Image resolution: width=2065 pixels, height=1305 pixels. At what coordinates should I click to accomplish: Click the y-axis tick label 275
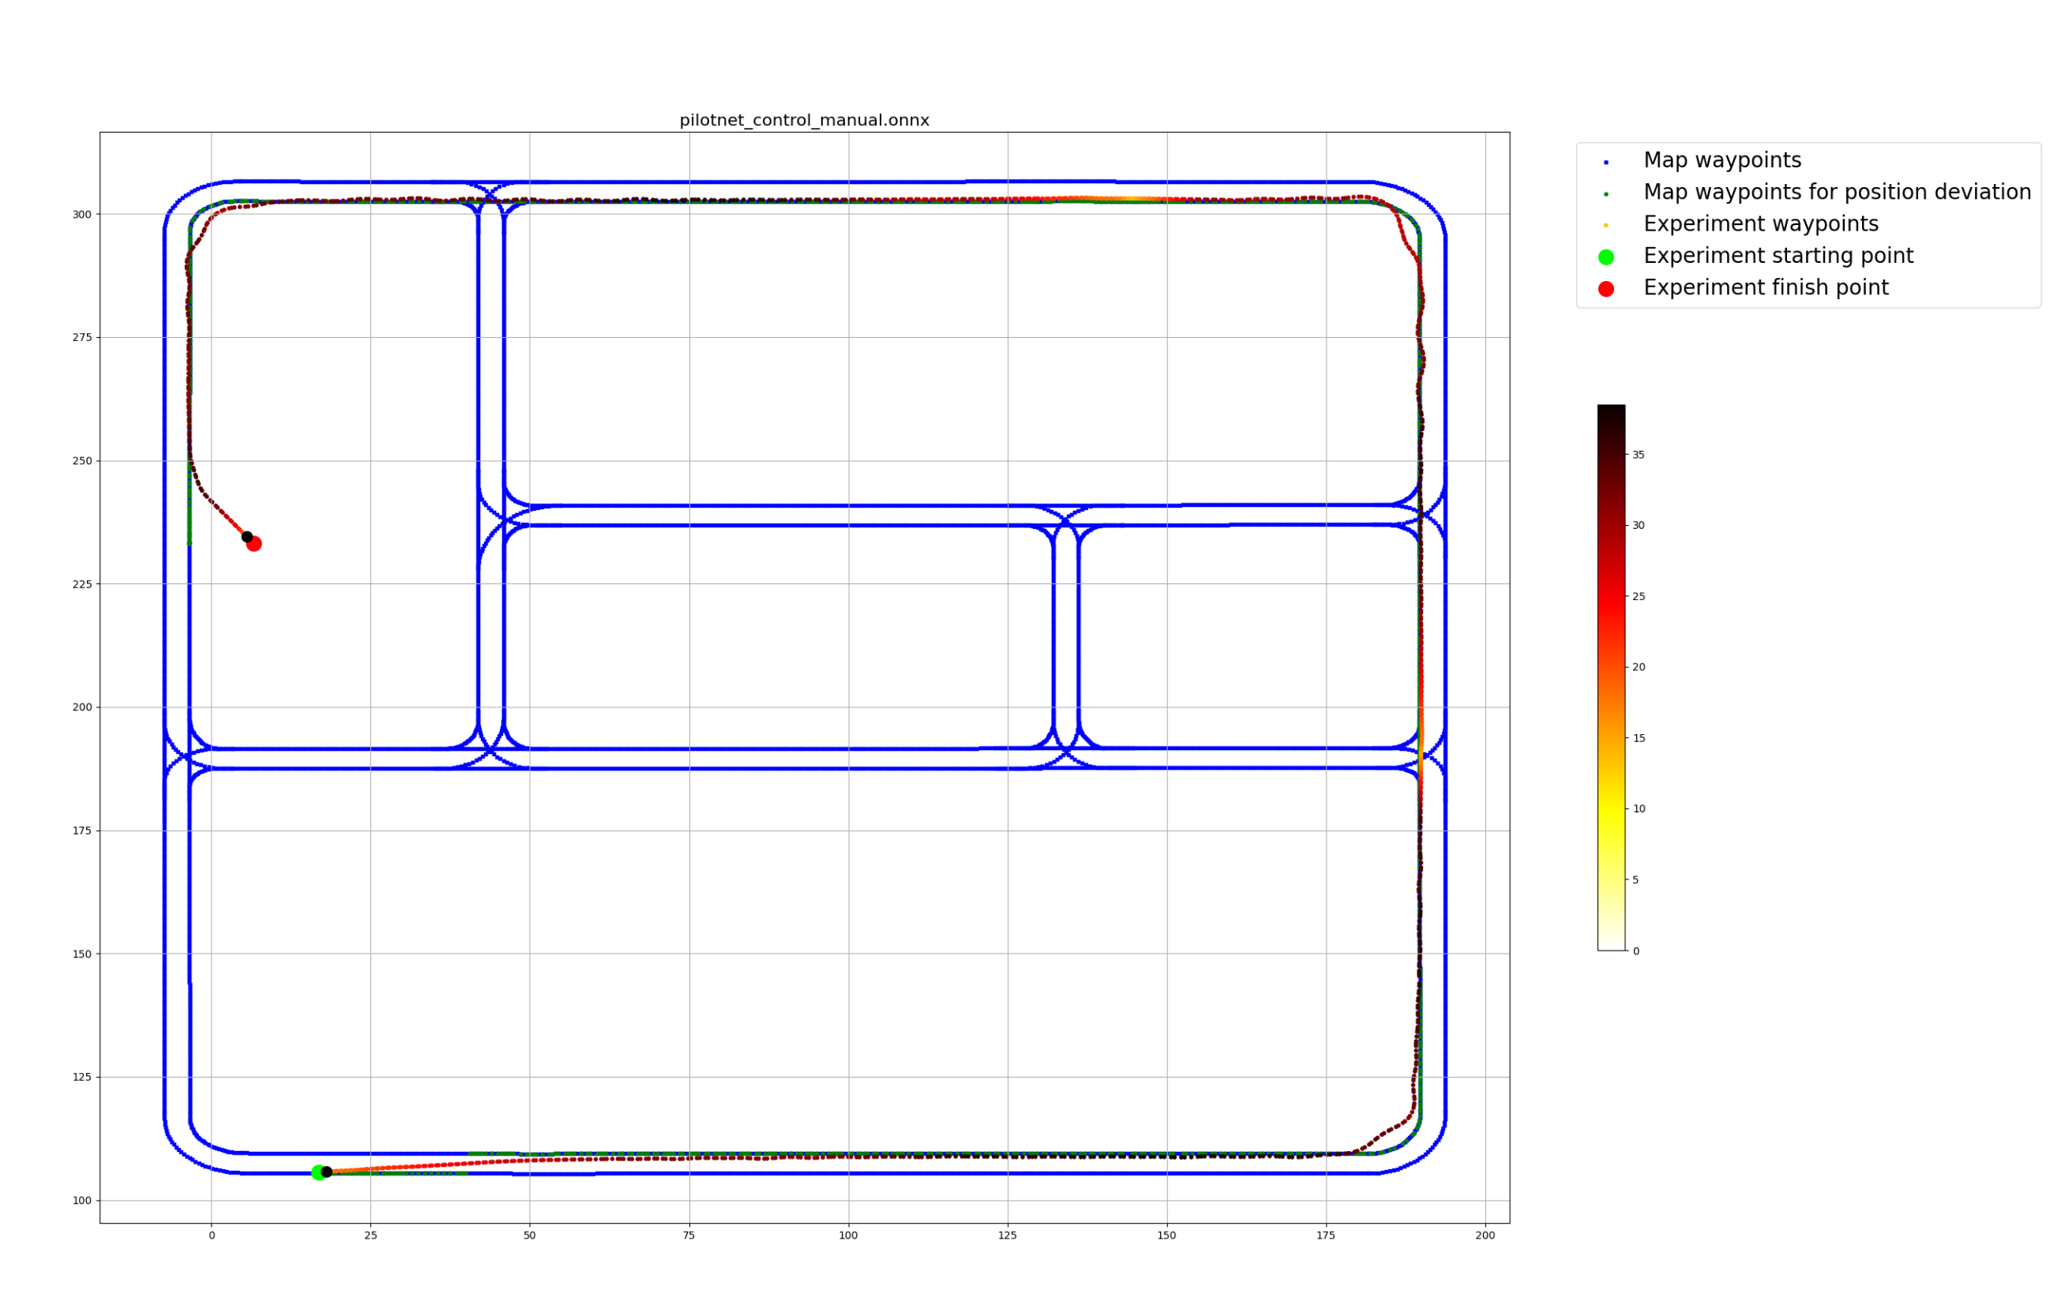(x=81, y=338)
